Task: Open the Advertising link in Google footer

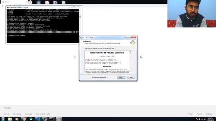Action: 17,114
